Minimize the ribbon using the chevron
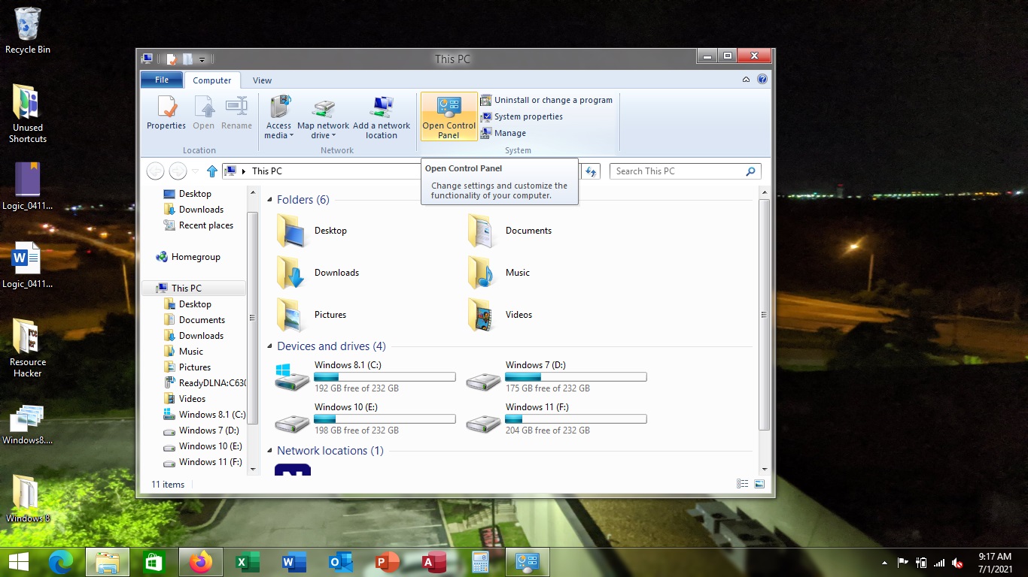 point(746,80)
